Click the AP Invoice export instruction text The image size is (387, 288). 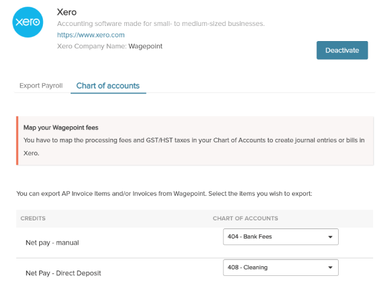pyautogui.click(x=164, y=194)
